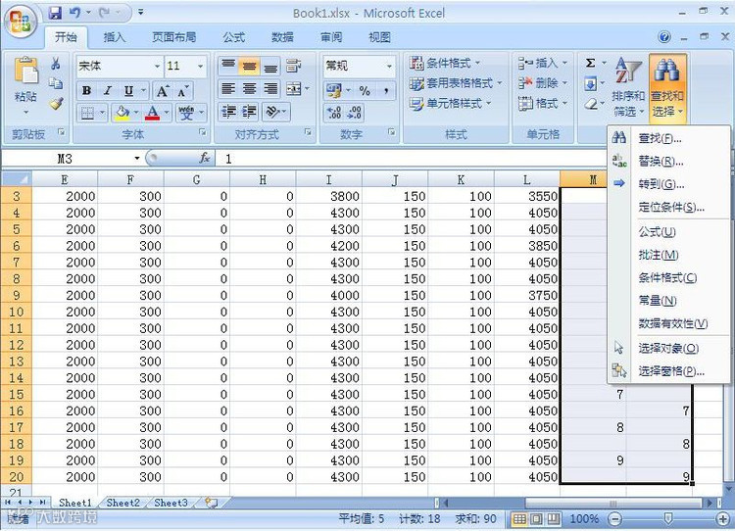
Task: Zoom out with the minus button
Action: [615, 519]
